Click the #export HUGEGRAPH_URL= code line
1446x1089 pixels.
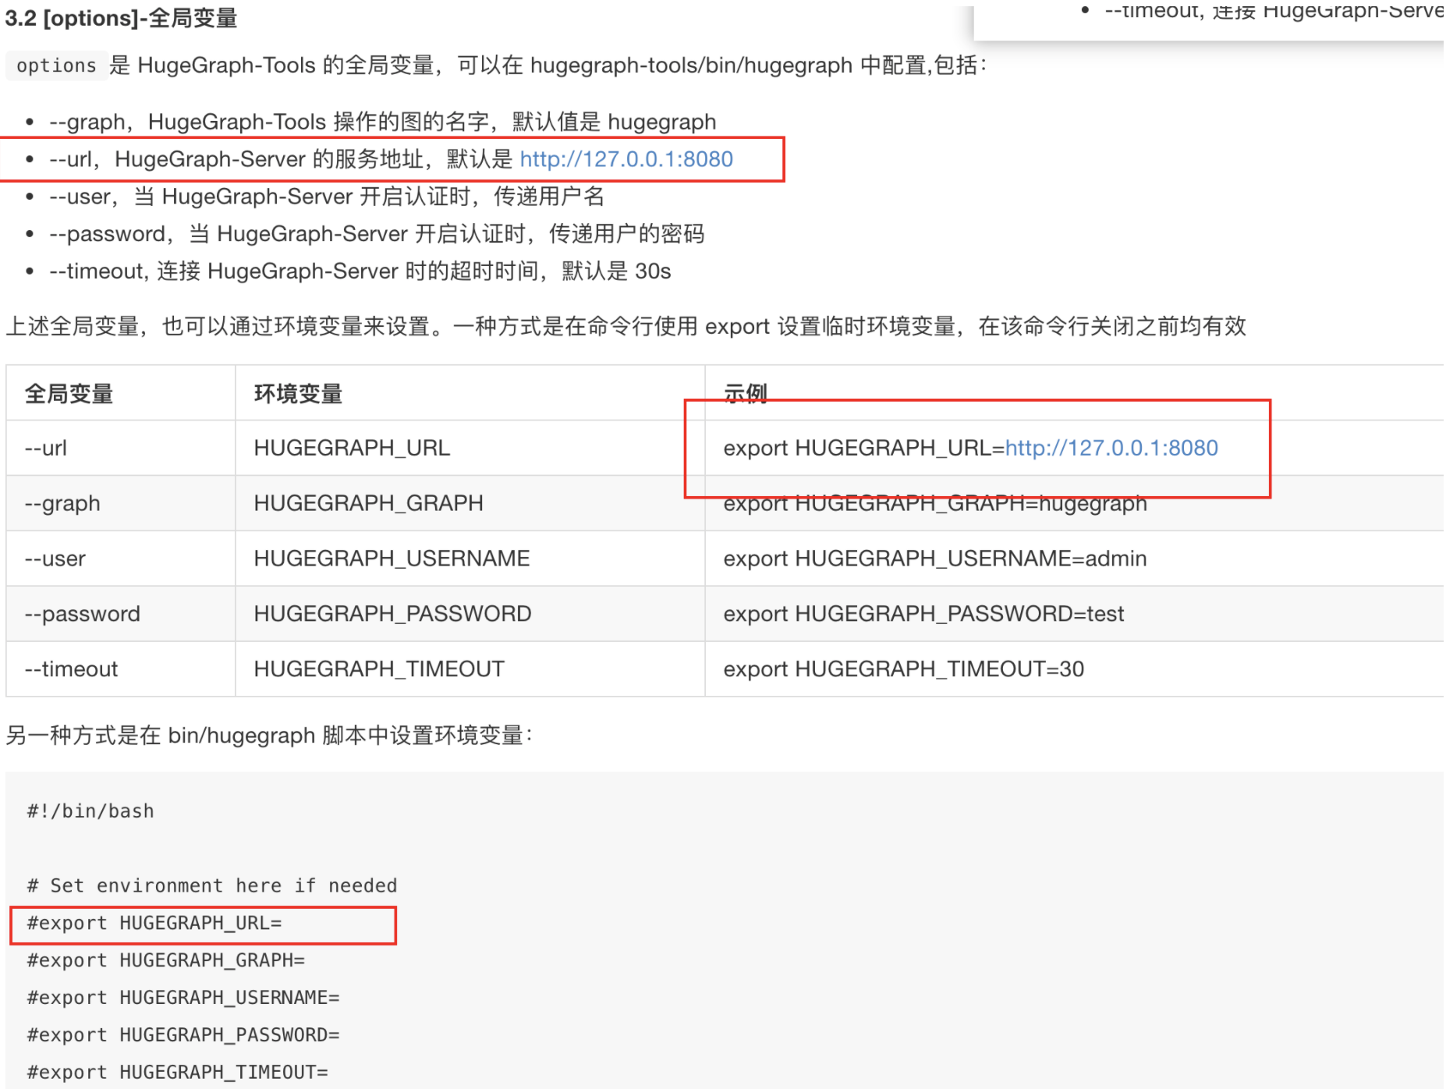(x=154, y=923)
